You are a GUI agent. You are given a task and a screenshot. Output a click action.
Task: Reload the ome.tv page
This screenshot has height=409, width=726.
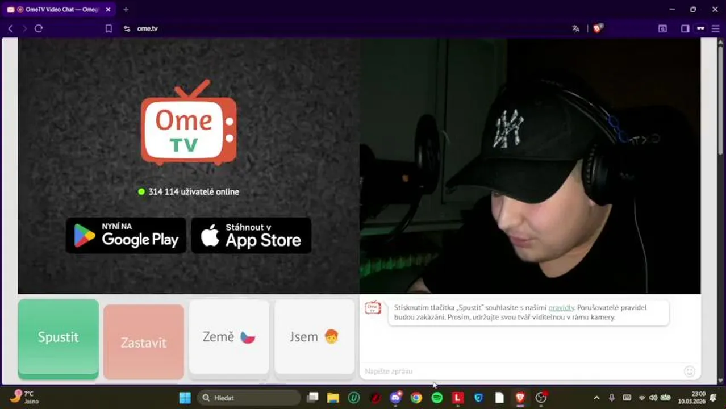(x=39, y=28)
